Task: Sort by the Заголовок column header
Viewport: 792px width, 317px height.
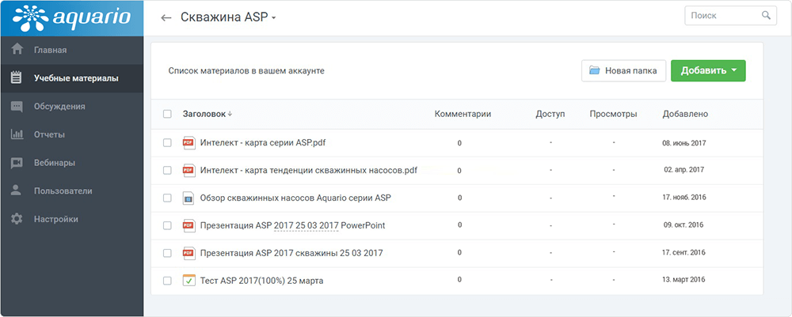Action: pos(204,114)
